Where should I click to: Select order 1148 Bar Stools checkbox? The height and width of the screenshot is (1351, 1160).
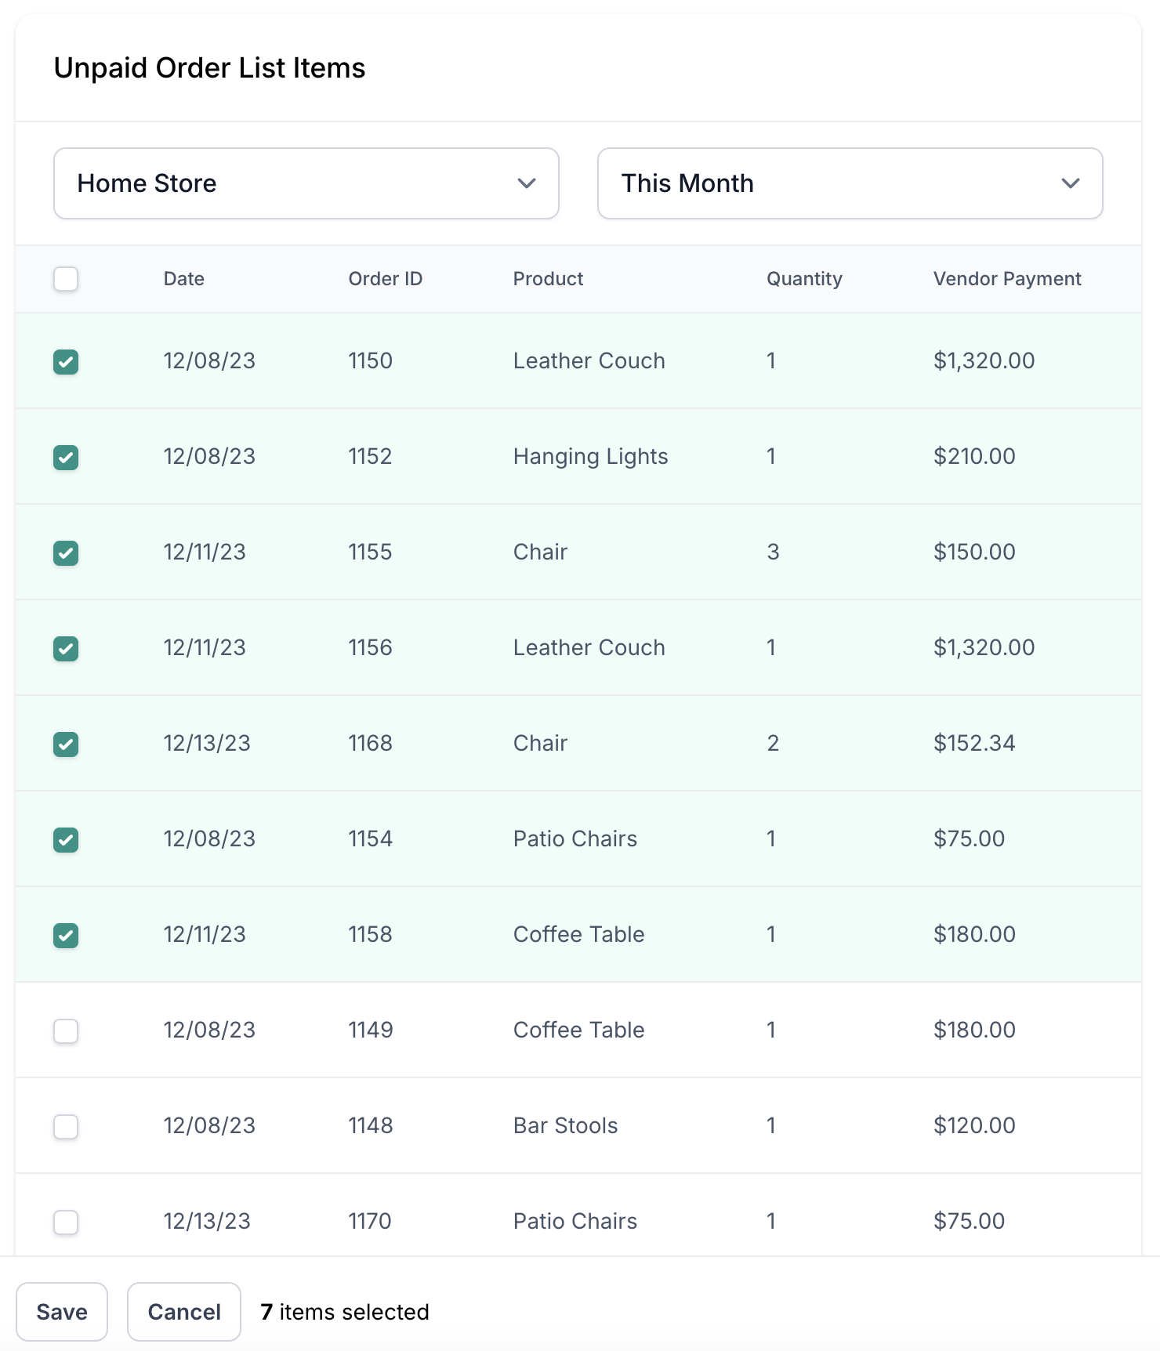click(66, 1127)
